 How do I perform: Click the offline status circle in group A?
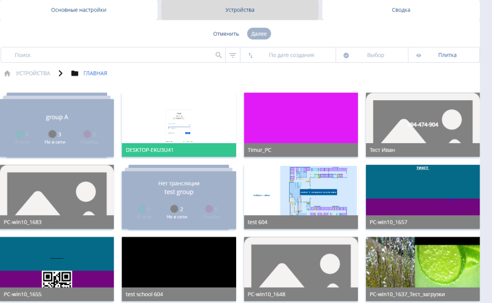click(52, 134)
